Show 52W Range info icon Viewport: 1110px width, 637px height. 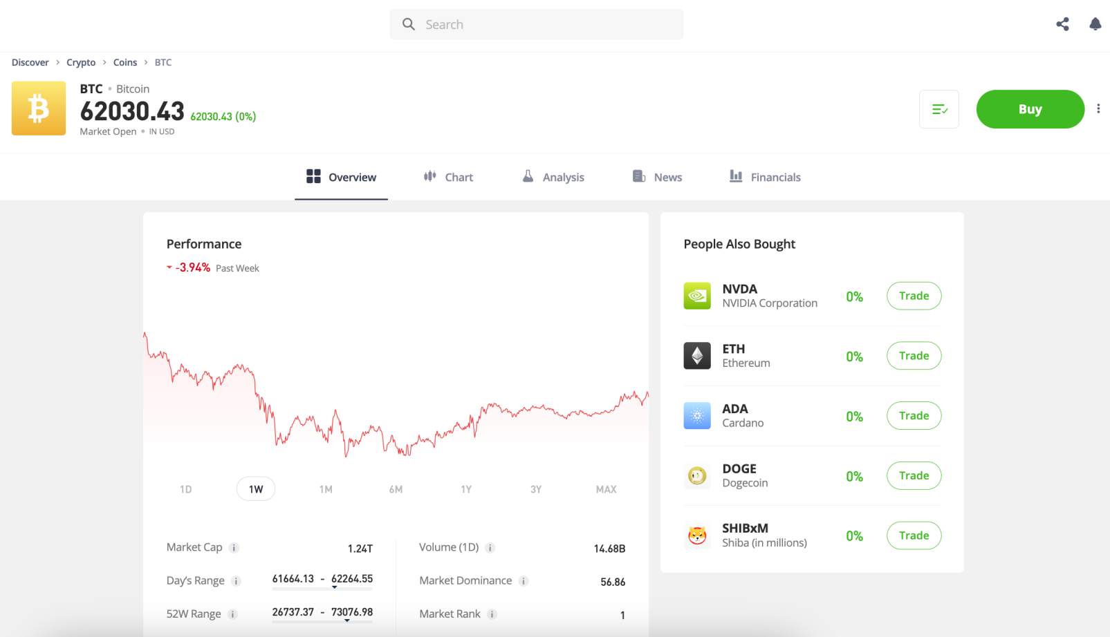[x=233, y=614]
